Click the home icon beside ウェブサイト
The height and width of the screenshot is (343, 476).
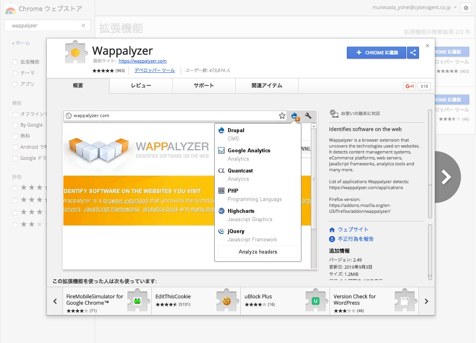point(332,229)
